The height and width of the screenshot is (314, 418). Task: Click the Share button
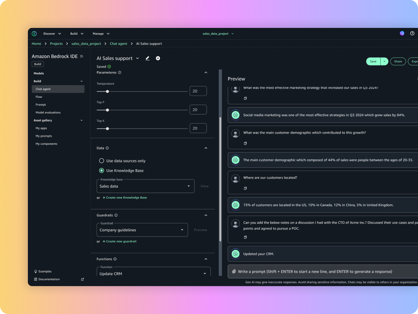coord(398,61)
